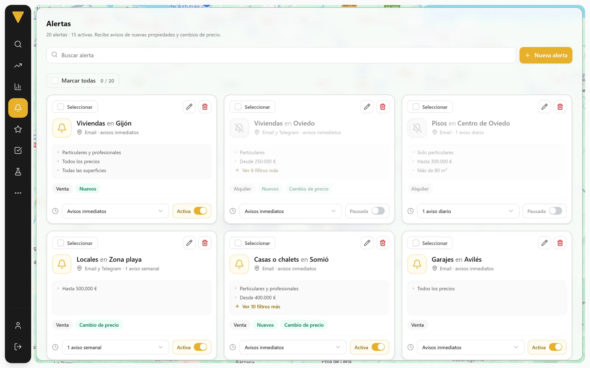Edit the Garajes en Avilés alert

coord(544,243)
